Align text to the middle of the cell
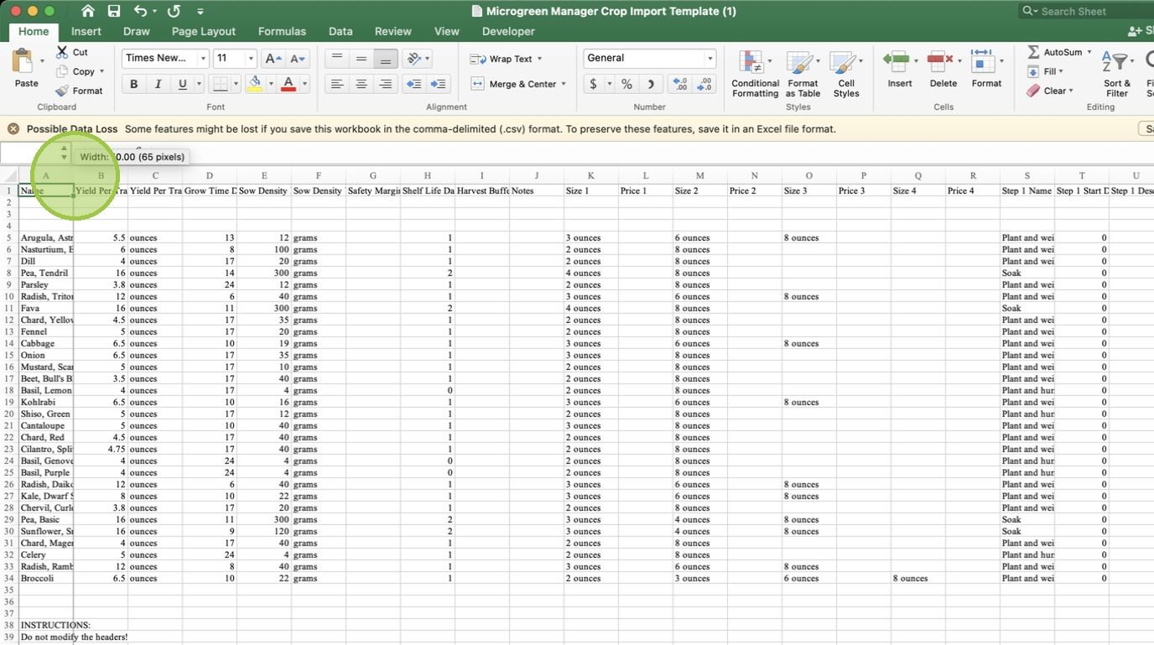The height and width of the screenshot is (645, 1154). [361, 58]
